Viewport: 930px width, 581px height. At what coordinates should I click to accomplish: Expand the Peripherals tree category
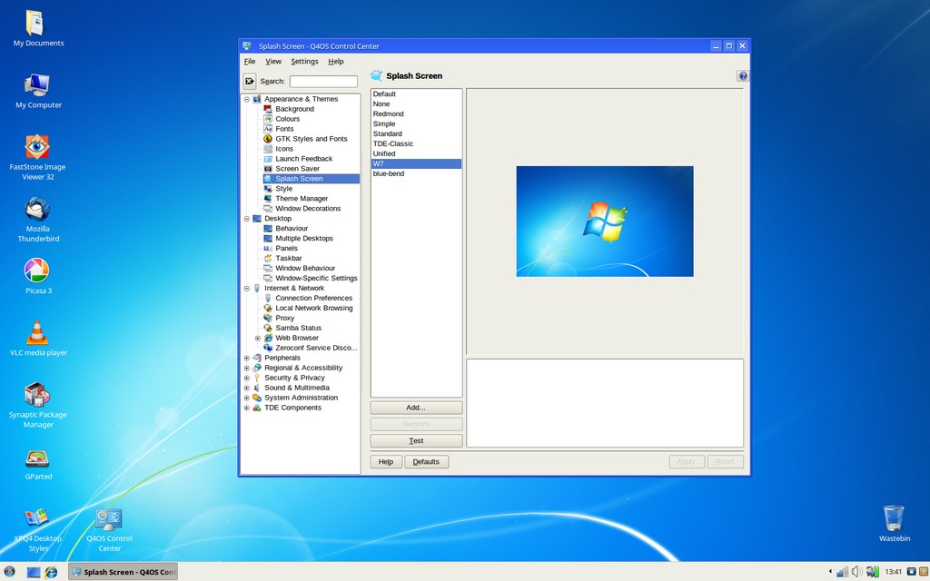[x=246, y=358]
